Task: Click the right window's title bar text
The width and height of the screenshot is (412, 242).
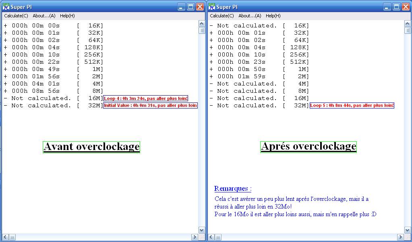Action: [x=227, y=7]
